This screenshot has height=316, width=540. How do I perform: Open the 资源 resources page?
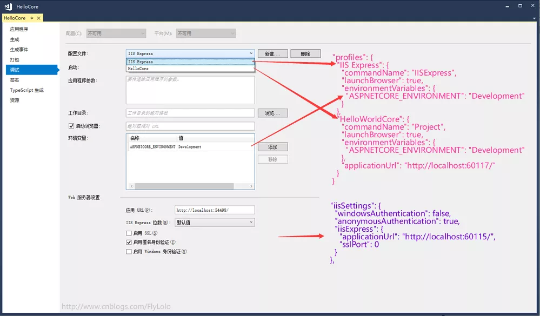tap(15, 100)
